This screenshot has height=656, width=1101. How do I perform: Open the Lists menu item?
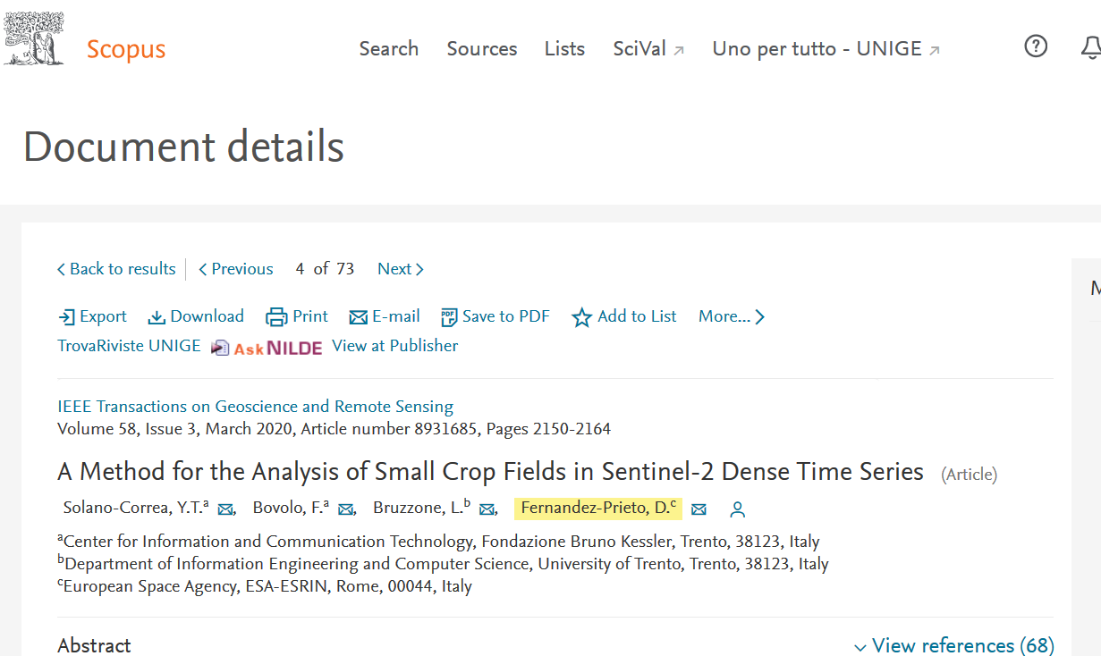(564, 48)
